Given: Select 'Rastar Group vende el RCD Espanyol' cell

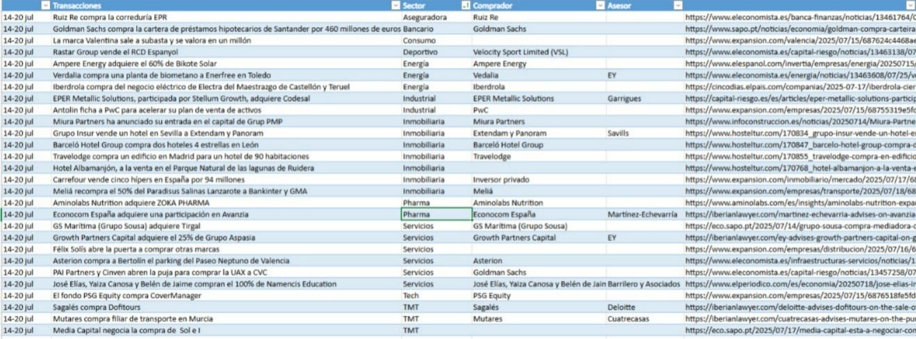Looking at the screenshot, I should click(227, 52).
